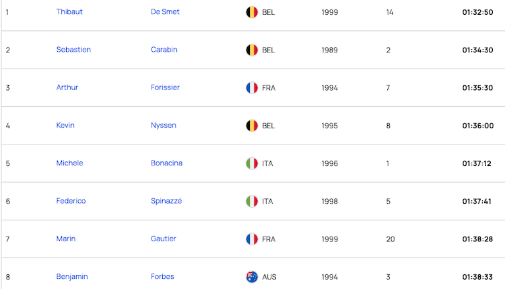Click the France flag in Forissier's row
The image size is (505, 289).
(x=252, y=88)
